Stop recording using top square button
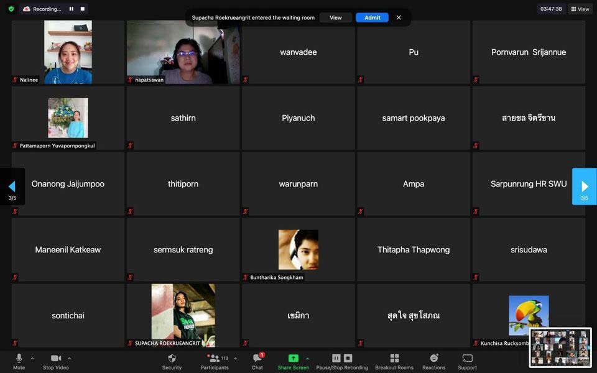 (82, 9)
